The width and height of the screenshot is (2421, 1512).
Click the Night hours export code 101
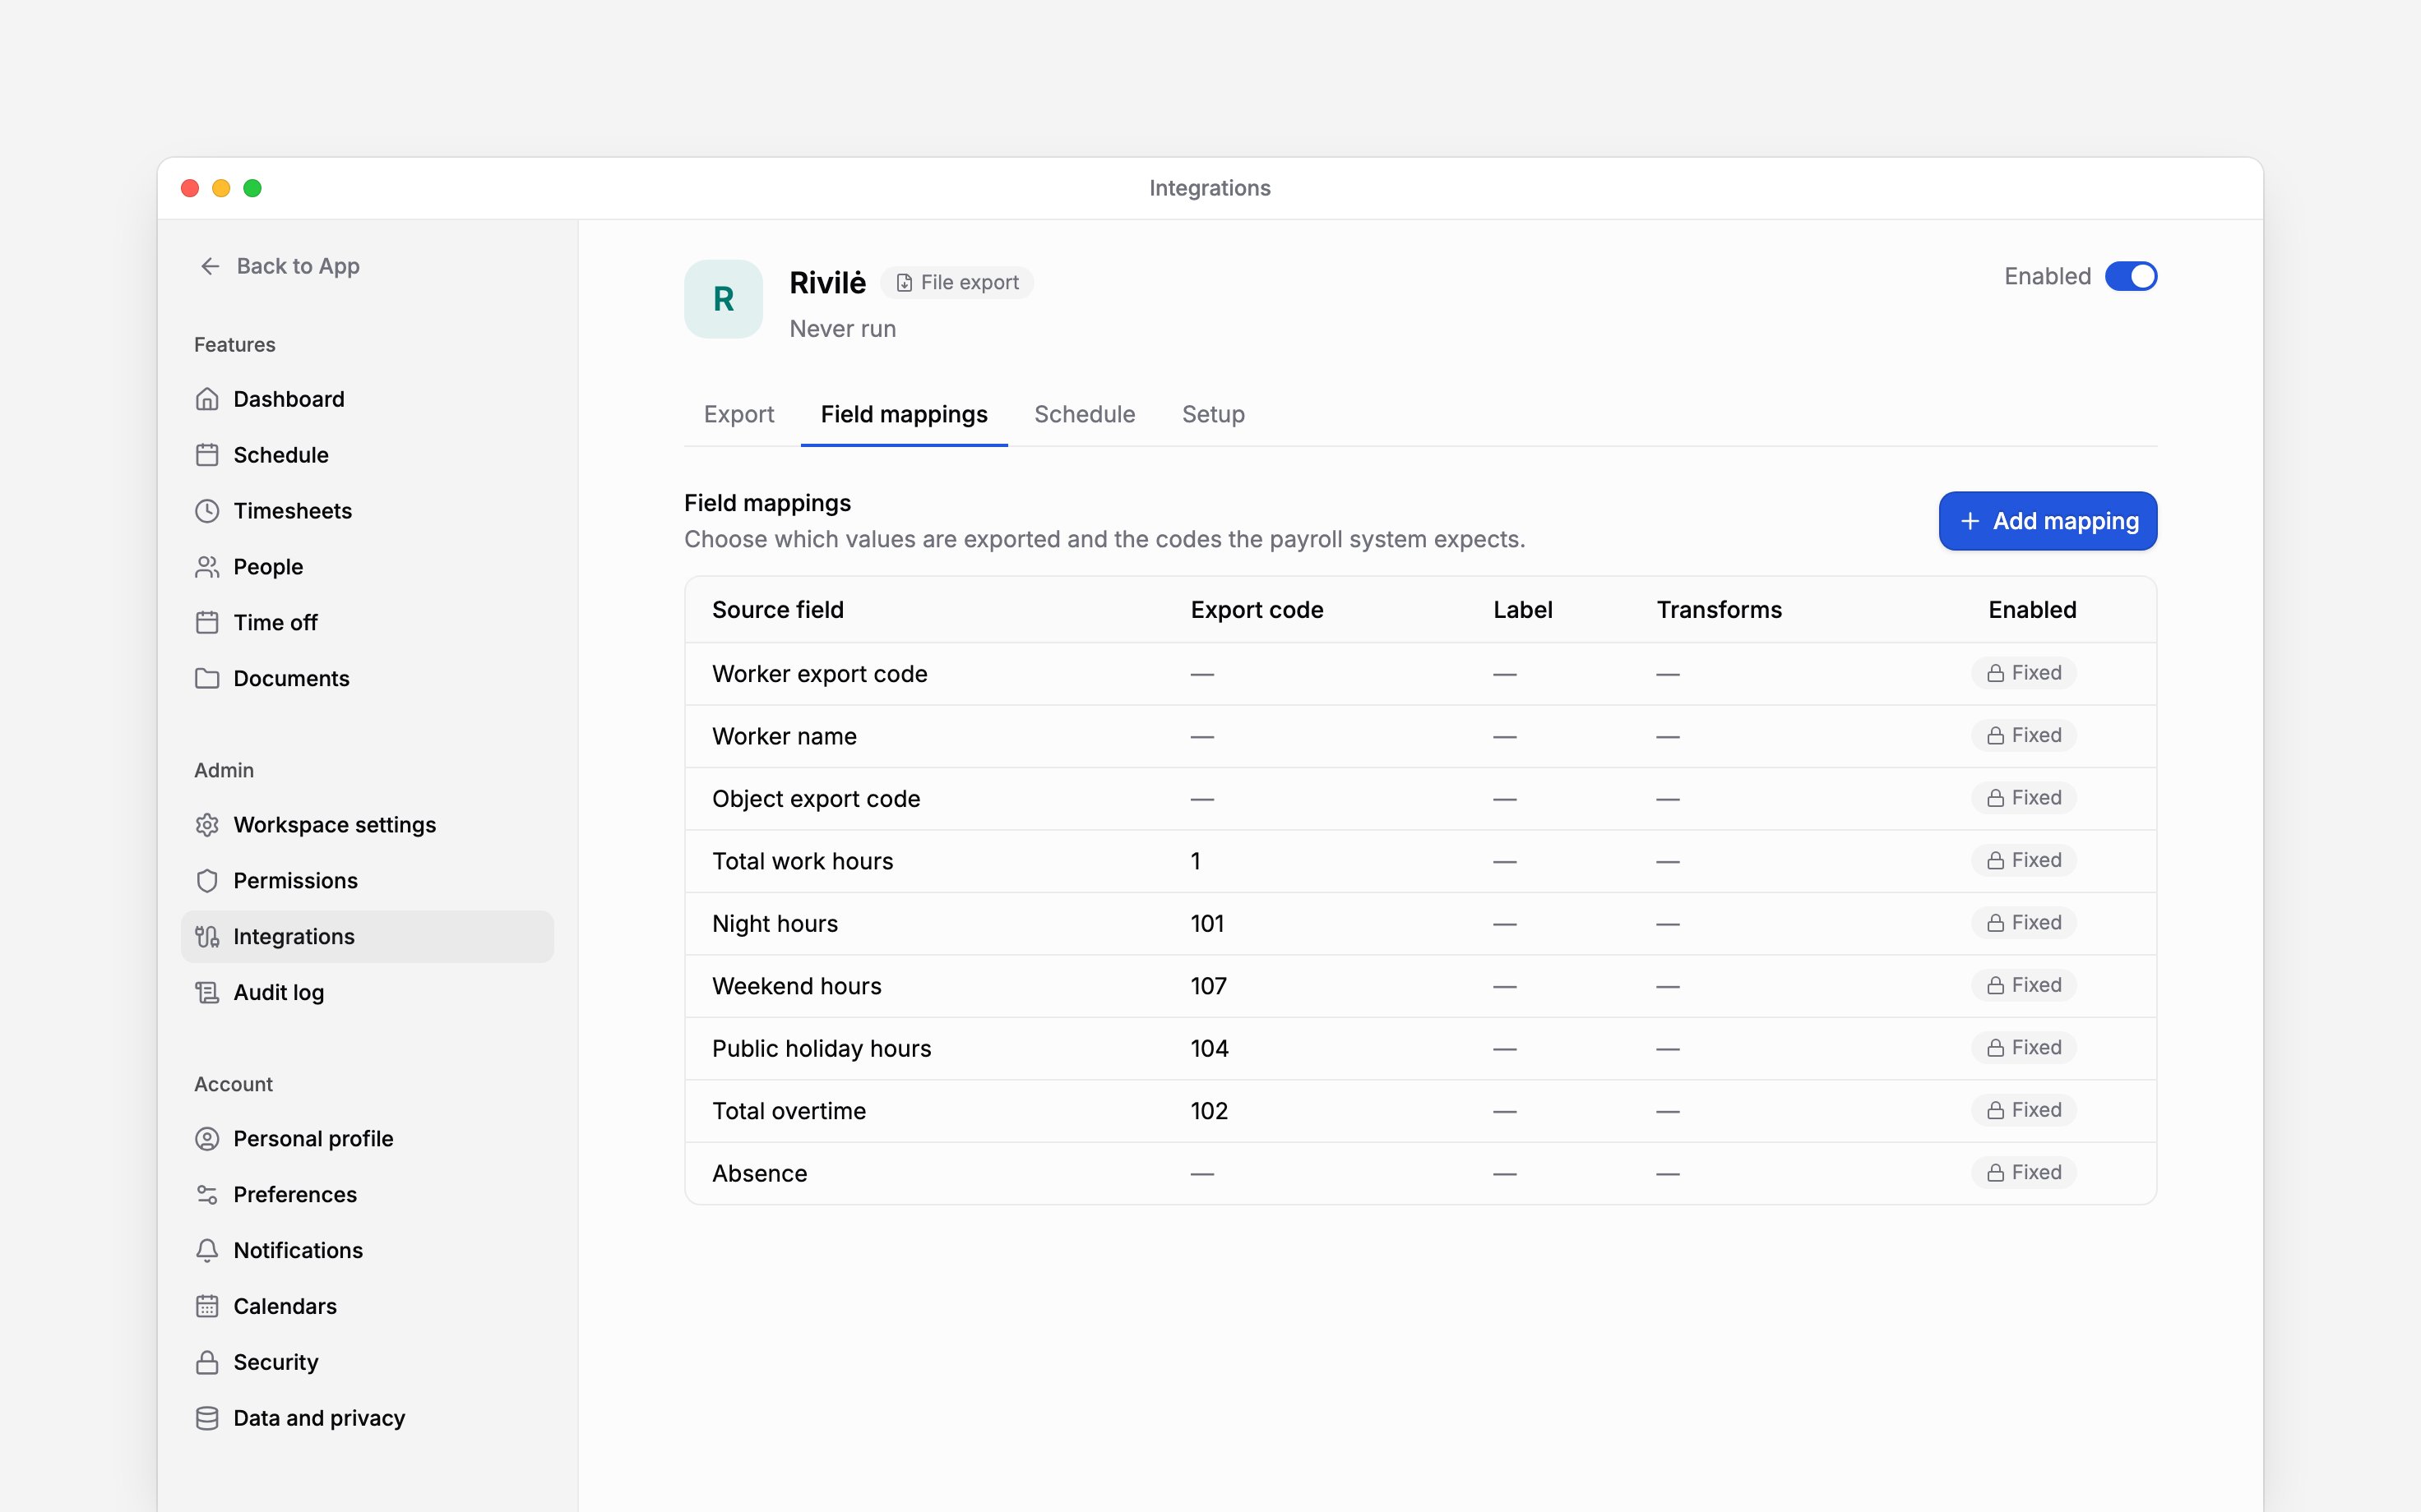(1207, 924)
